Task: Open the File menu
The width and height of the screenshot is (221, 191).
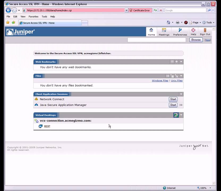Action: [x=8, y=16]
